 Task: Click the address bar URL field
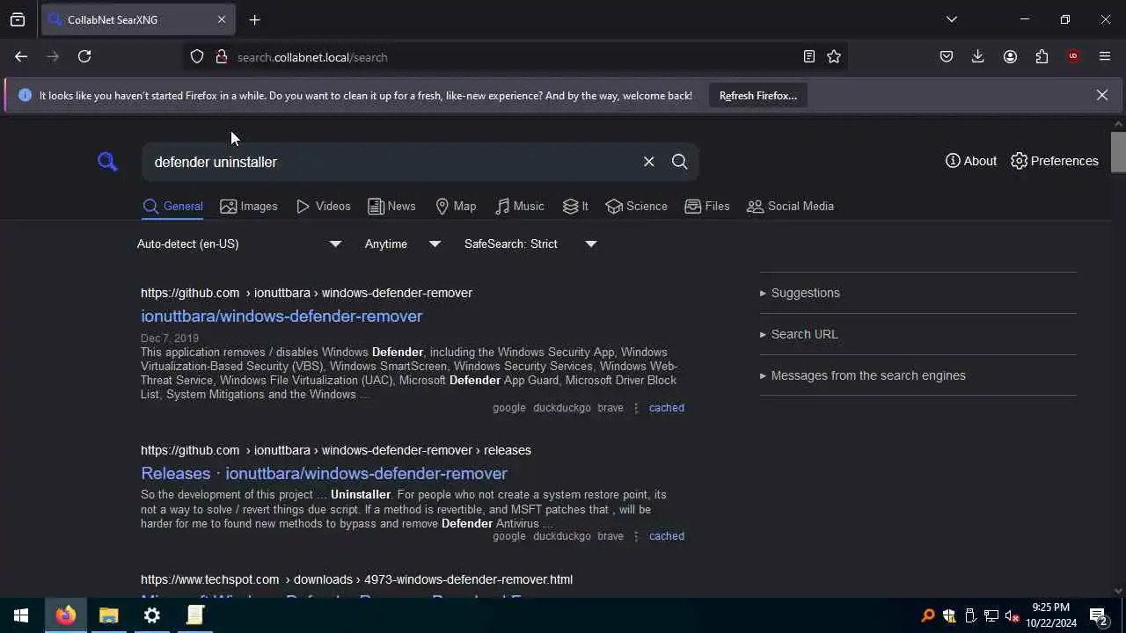pyautogui.click(x=515, y=57)
